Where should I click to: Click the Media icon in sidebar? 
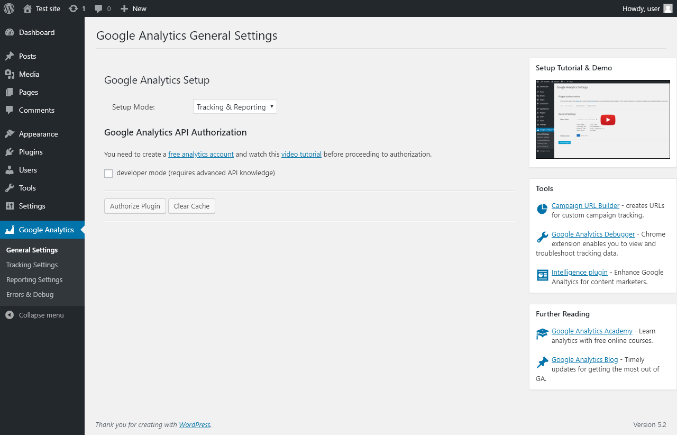click(10, 74)
